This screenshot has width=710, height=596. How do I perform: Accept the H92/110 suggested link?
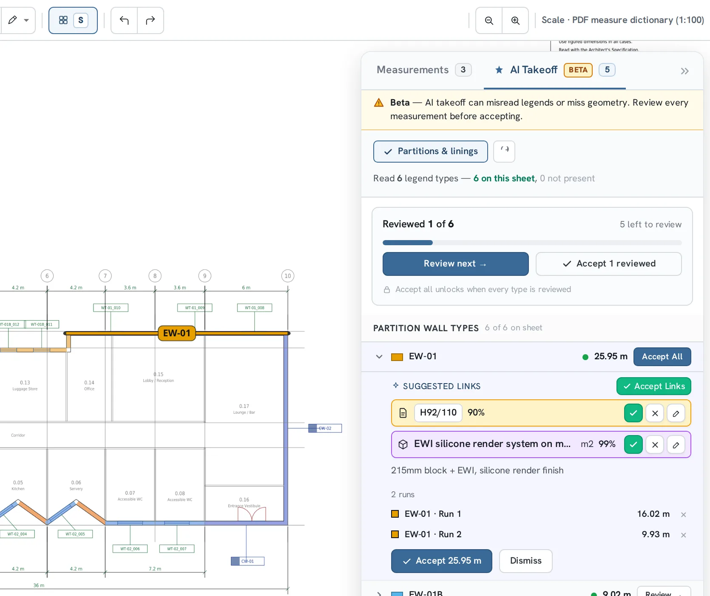click(x=633, y=413)
